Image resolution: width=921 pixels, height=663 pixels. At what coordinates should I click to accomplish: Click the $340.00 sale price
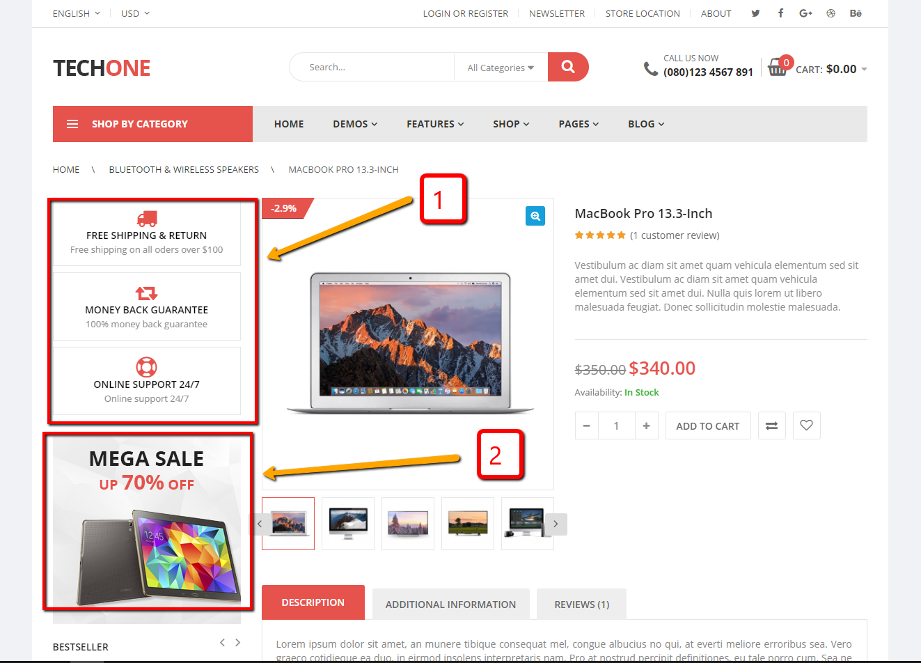(x=662, y=368)
